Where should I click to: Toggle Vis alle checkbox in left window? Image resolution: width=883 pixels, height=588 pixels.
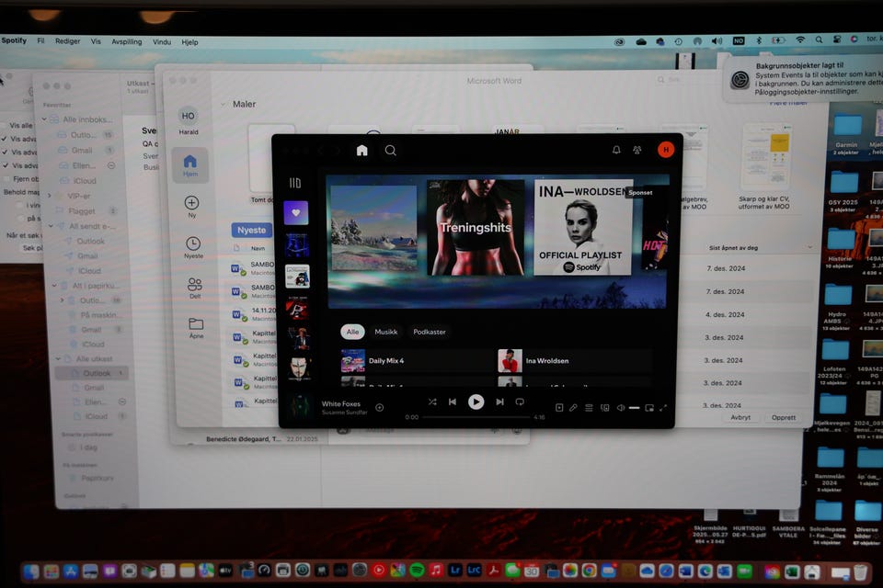pos(4,125)
